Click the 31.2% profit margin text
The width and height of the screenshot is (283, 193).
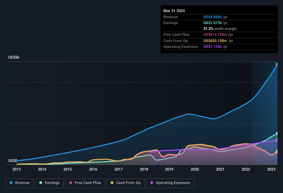[x=220, y=29]
